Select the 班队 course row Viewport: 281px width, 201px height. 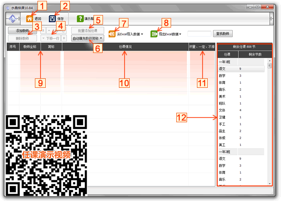pos(241,103)
